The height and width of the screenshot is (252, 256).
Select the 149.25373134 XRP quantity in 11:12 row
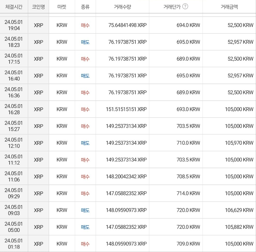coord(126,160)
